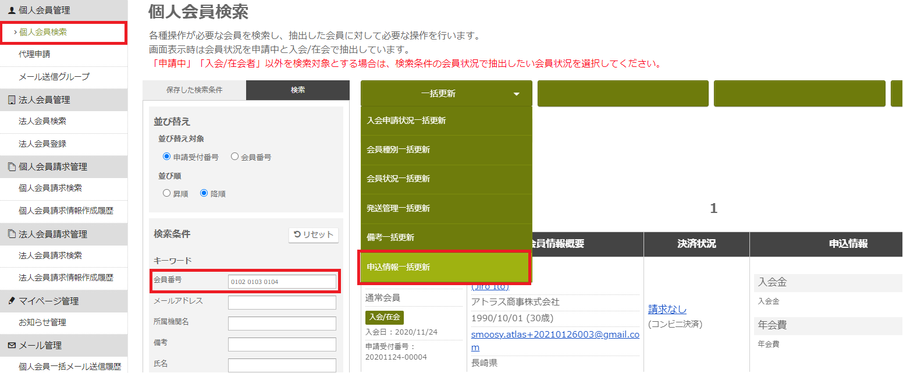This screenshot has height=373, width=903.
Task: Click the 備考 input field
Action: click(282, 344)
